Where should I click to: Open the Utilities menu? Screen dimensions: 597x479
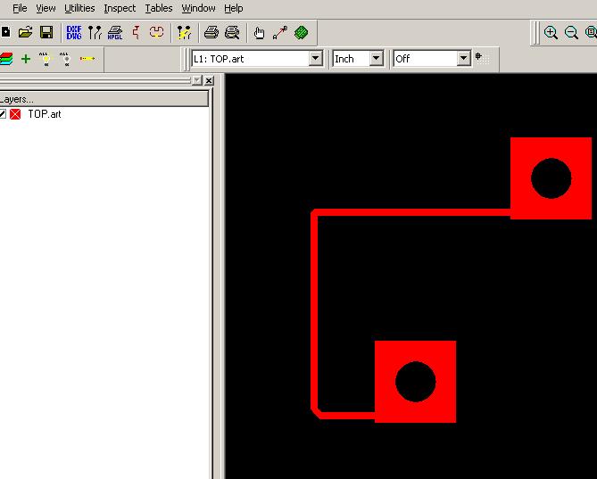[79, 8]
